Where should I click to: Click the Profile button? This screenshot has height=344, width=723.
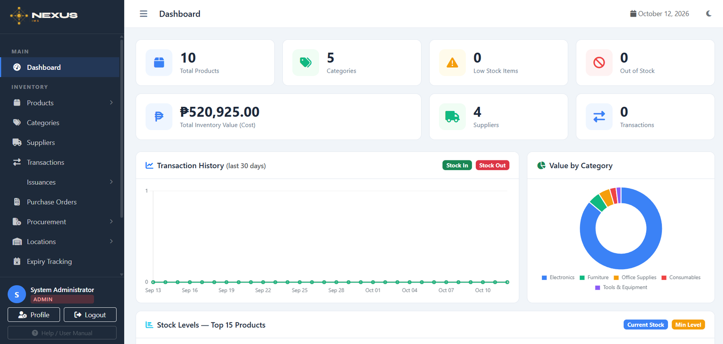click(34, 315)
